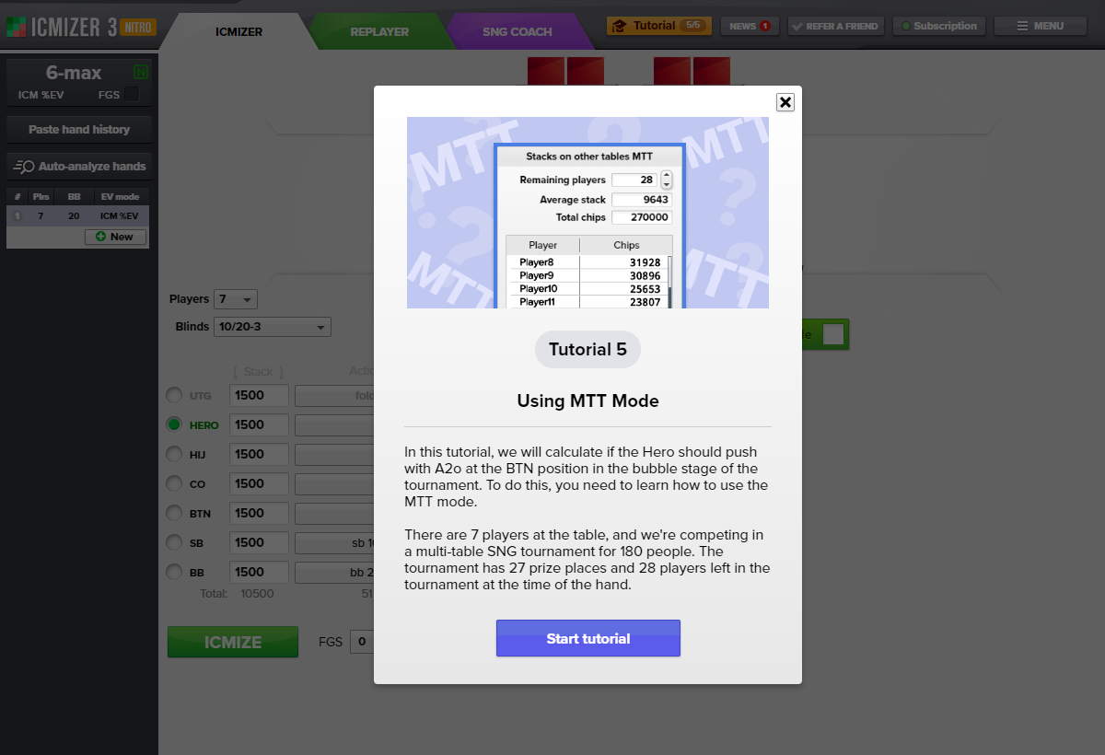
Task: Click the hand number 1 badge
Action: coord(16,216)
